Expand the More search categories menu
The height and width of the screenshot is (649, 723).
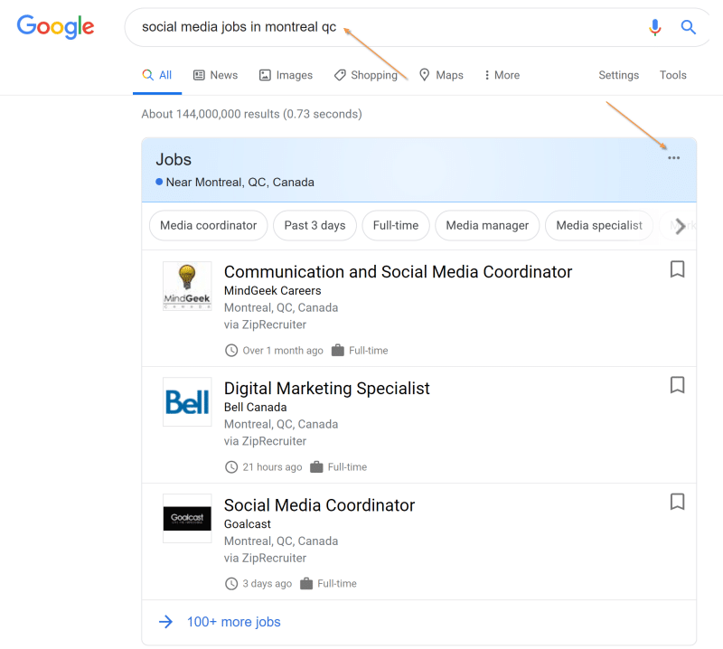coord(502,75)
